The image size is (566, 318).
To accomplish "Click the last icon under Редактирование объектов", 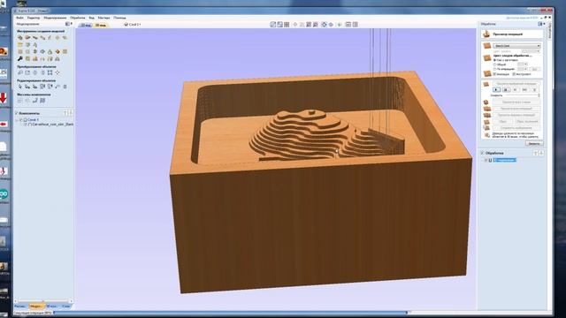I will (x=65, y=87).
